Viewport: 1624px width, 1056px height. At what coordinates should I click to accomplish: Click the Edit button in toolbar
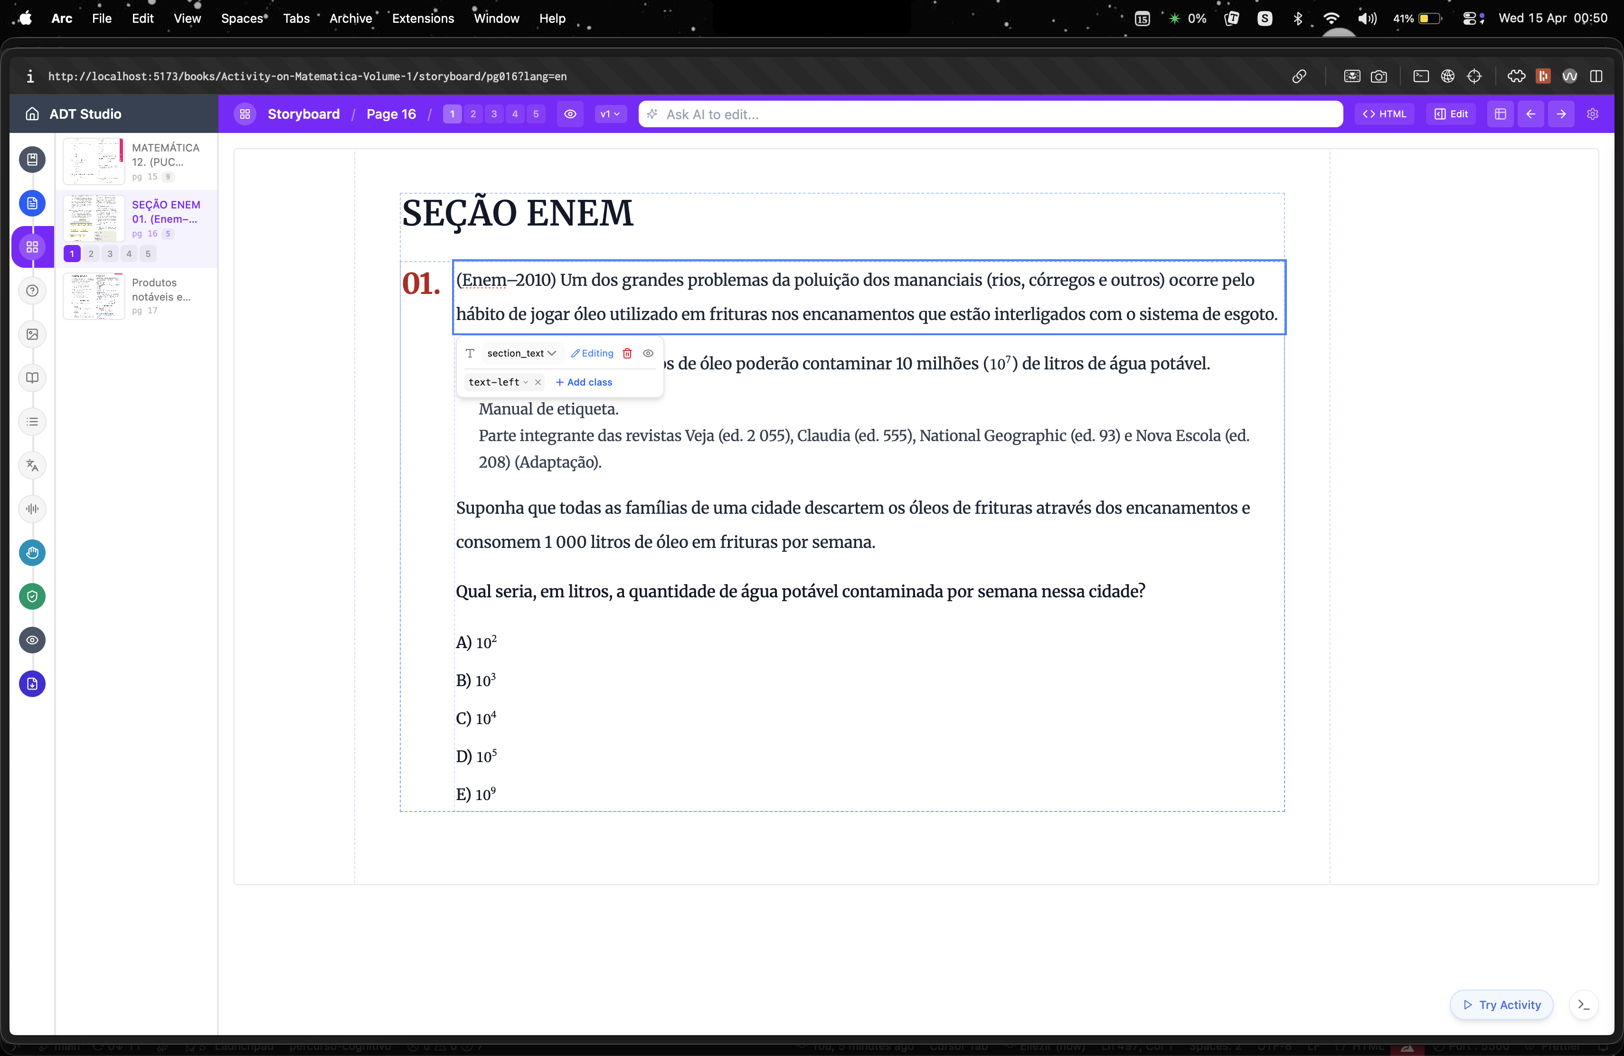tap(1451, 114)
